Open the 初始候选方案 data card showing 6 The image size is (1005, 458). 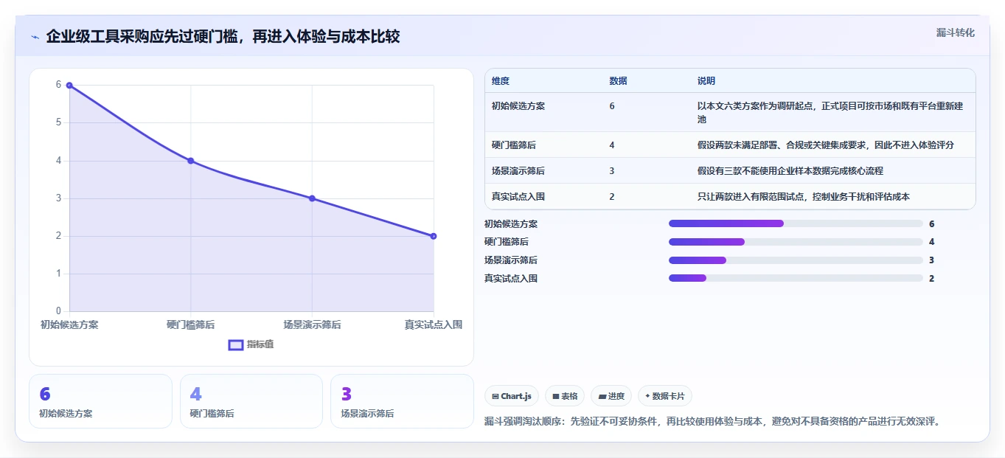point(100,401)
